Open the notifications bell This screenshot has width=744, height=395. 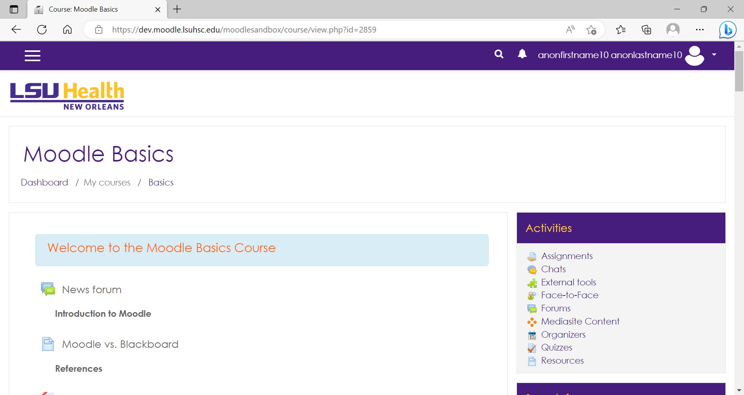pyautogui.click(x=522, y=54)
